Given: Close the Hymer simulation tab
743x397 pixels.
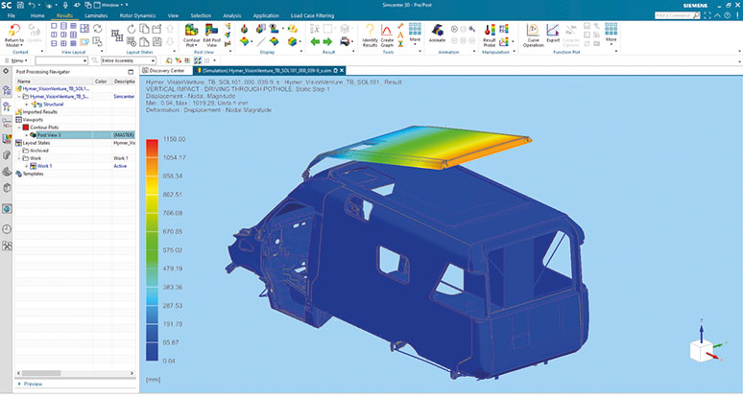Looking at the screenshot, I should click(342, 71).
